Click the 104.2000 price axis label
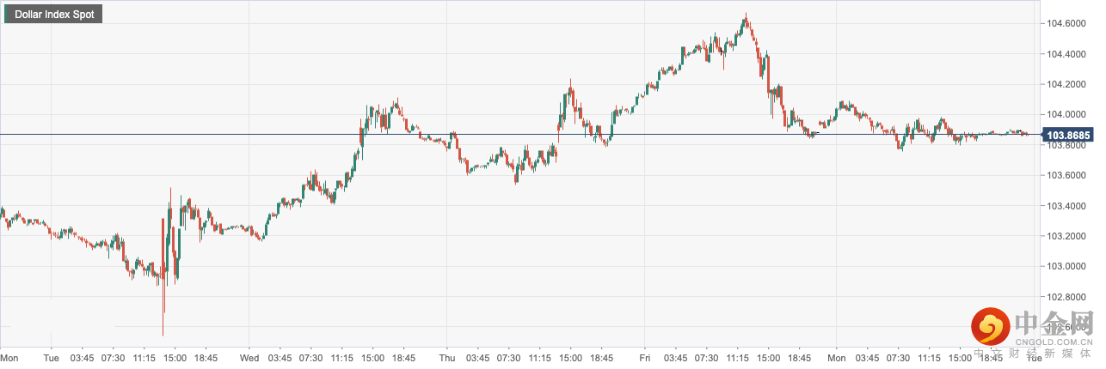The image size is (1106, 369). 1066,84
